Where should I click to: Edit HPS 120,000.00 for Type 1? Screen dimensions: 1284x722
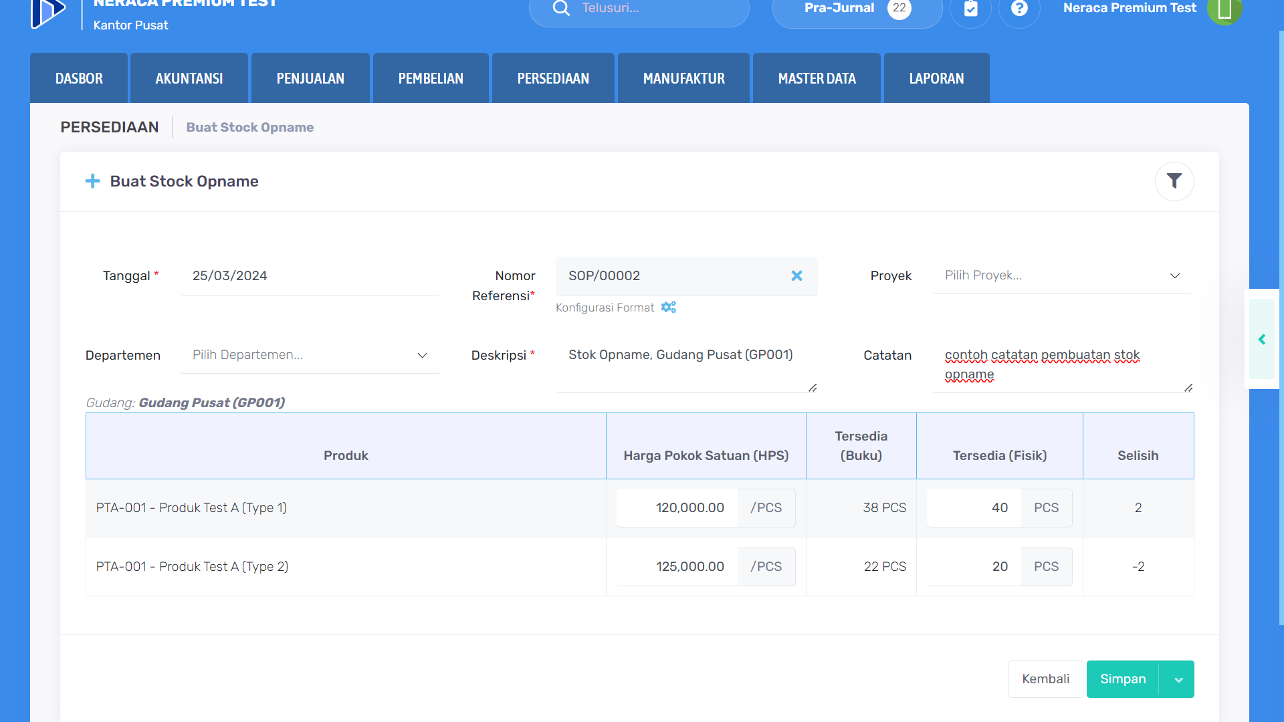[677, 508]
